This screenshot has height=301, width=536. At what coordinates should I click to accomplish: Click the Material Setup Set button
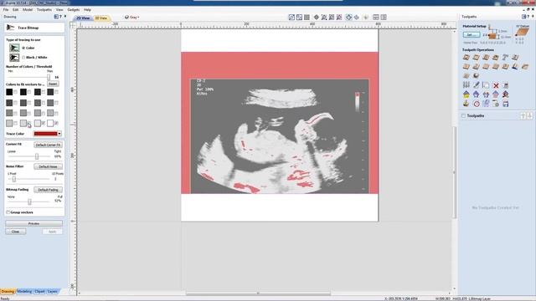tap(472, 35)
